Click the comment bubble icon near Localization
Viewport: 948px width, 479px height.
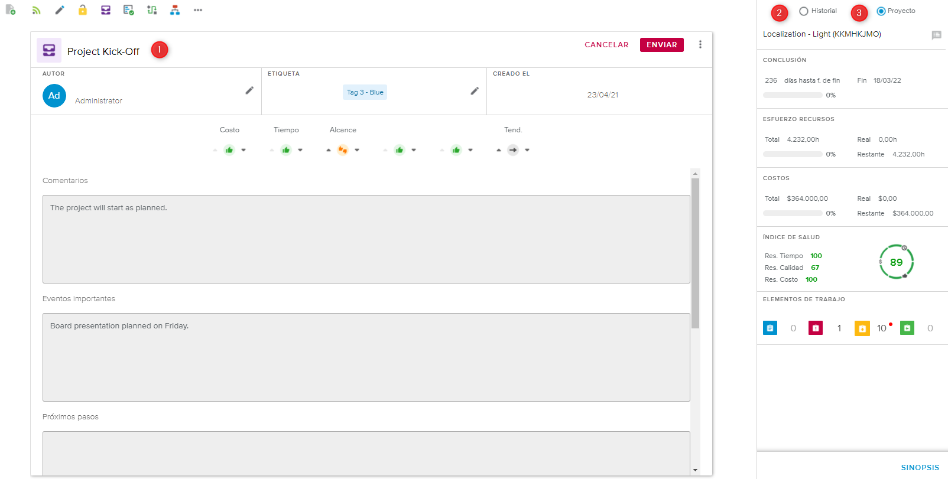pyautogui.click(x=936, y=35)
